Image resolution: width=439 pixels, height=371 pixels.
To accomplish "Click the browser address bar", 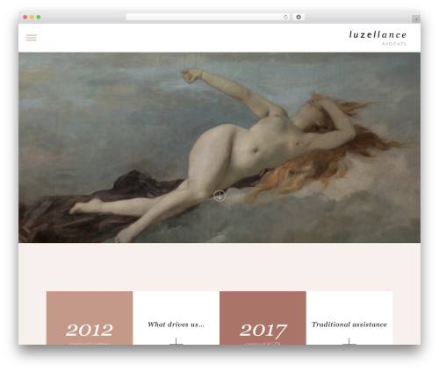I will 208,18.
